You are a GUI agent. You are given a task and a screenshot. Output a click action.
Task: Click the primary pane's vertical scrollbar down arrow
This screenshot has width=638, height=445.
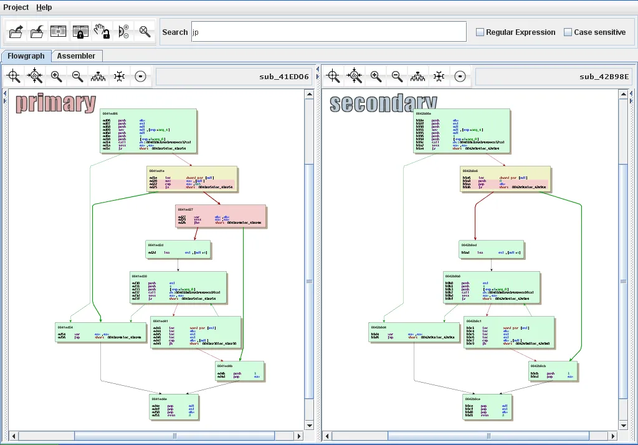coord(309,425)
